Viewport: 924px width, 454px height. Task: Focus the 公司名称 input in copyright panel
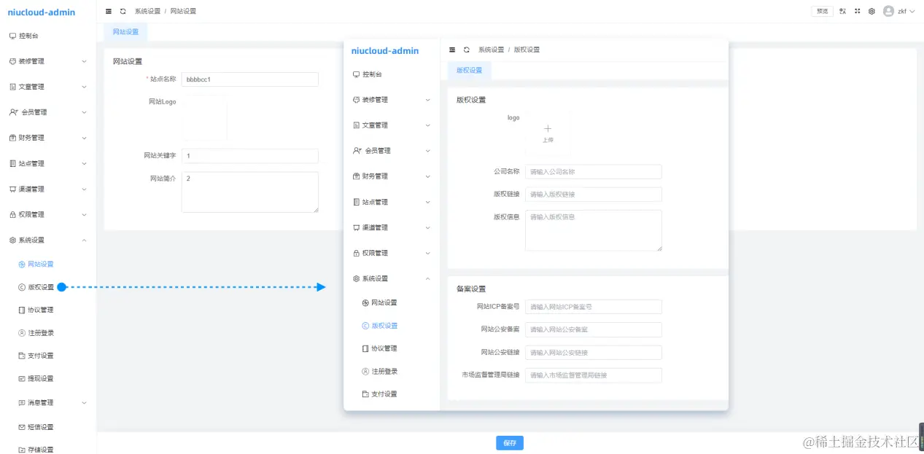coord(593,171)
